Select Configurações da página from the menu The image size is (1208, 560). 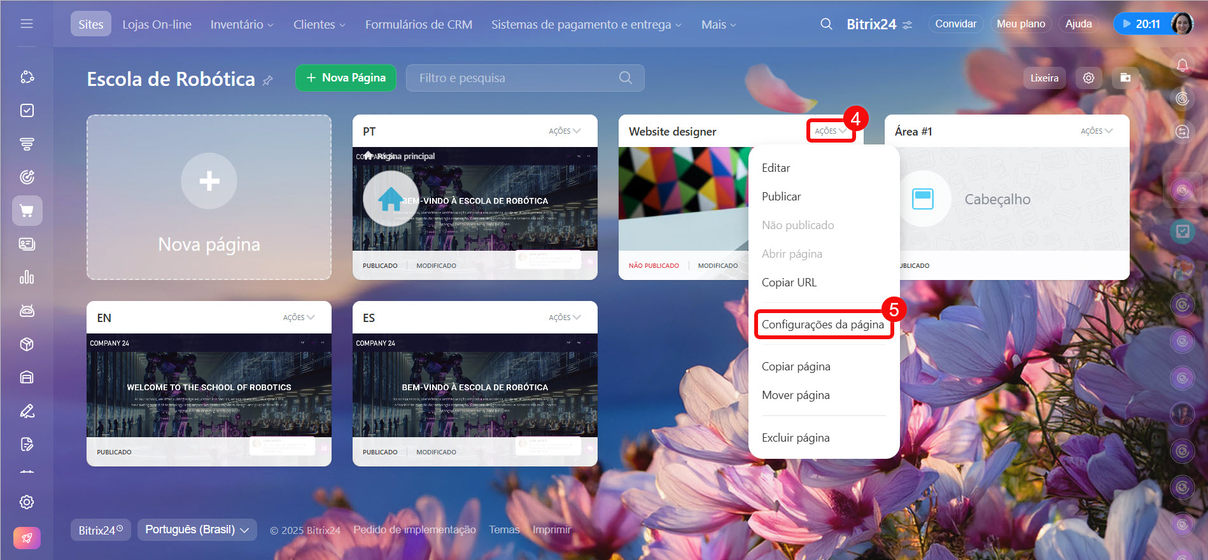822,325
